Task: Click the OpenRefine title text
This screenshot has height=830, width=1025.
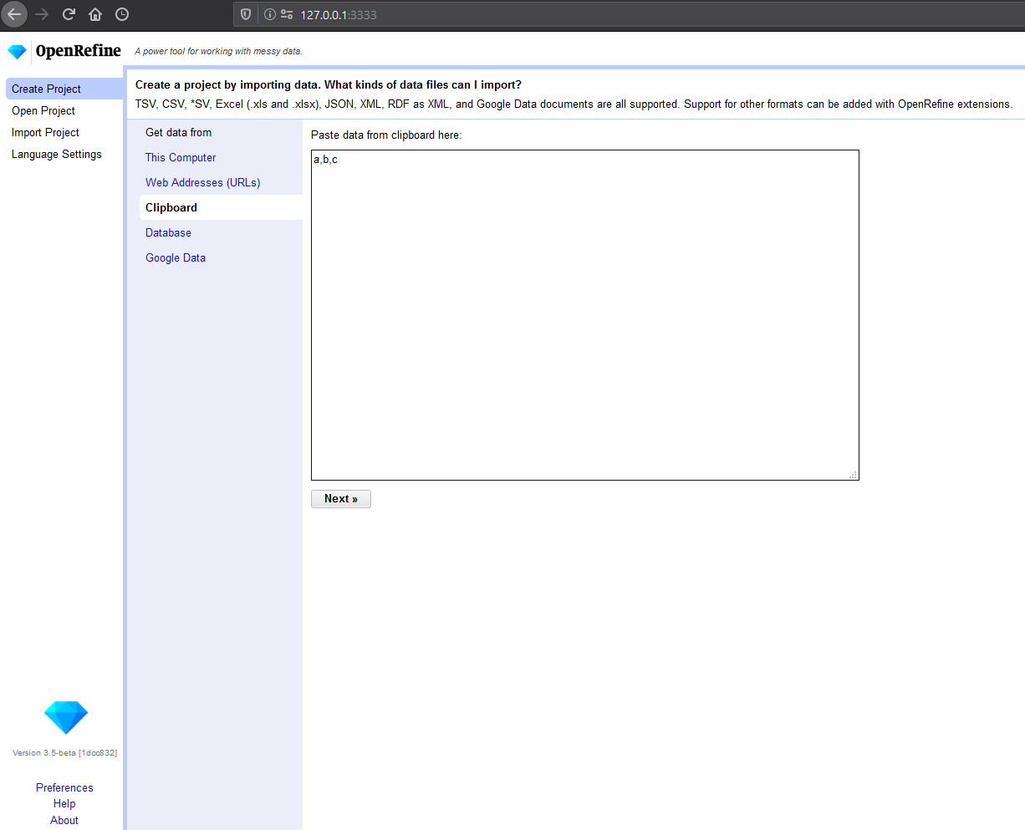Action: [79, 51]
